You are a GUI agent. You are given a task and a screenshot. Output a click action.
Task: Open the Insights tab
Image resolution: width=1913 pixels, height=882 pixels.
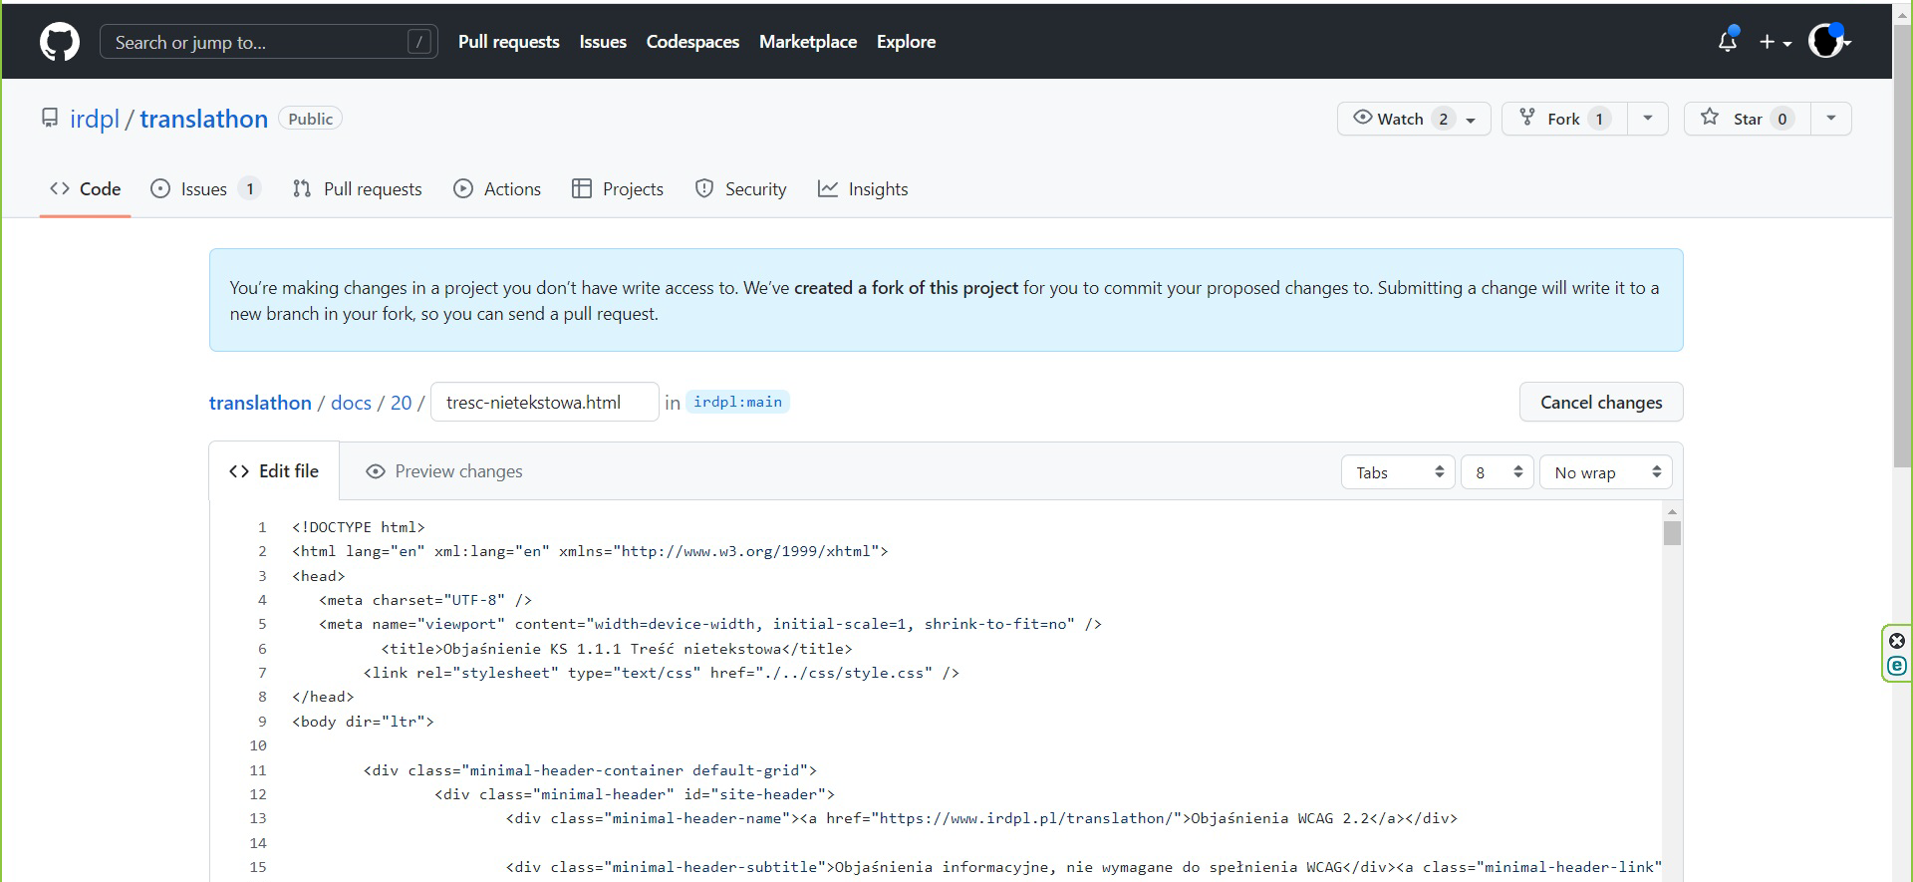(x=863, y=189)
